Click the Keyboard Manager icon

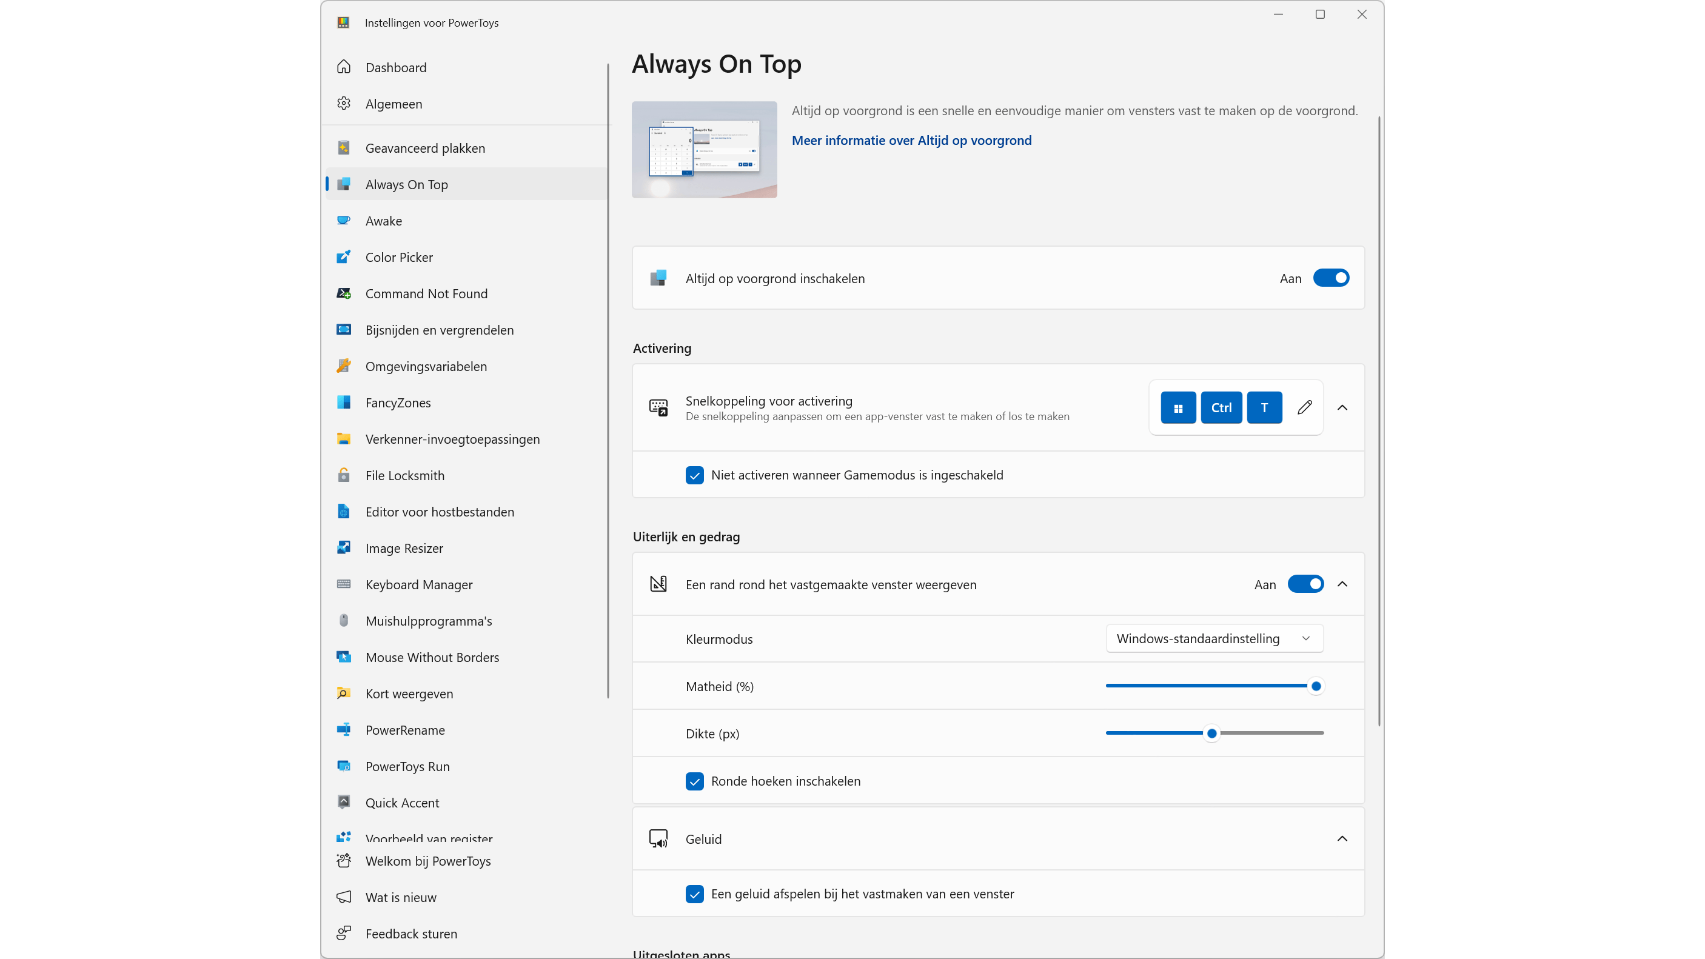(344, 584)
